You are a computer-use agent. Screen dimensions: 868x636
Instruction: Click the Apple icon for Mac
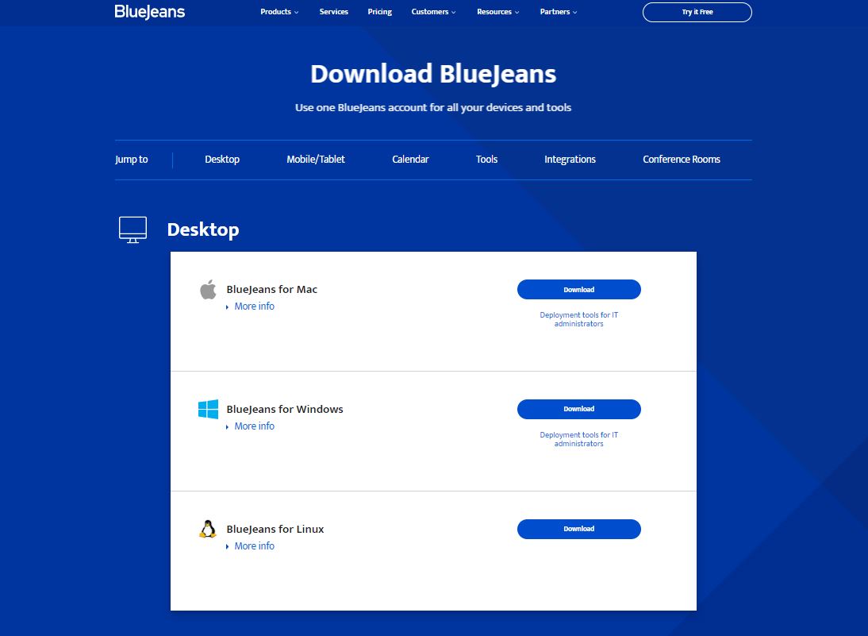coord(208,290)
